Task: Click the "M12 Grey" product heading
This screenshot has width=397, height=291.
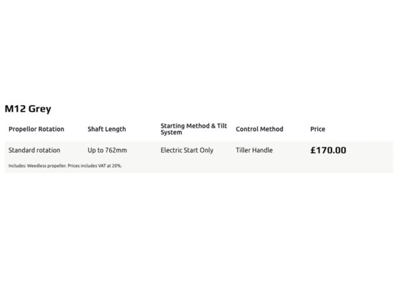Action: pos(28,108)
